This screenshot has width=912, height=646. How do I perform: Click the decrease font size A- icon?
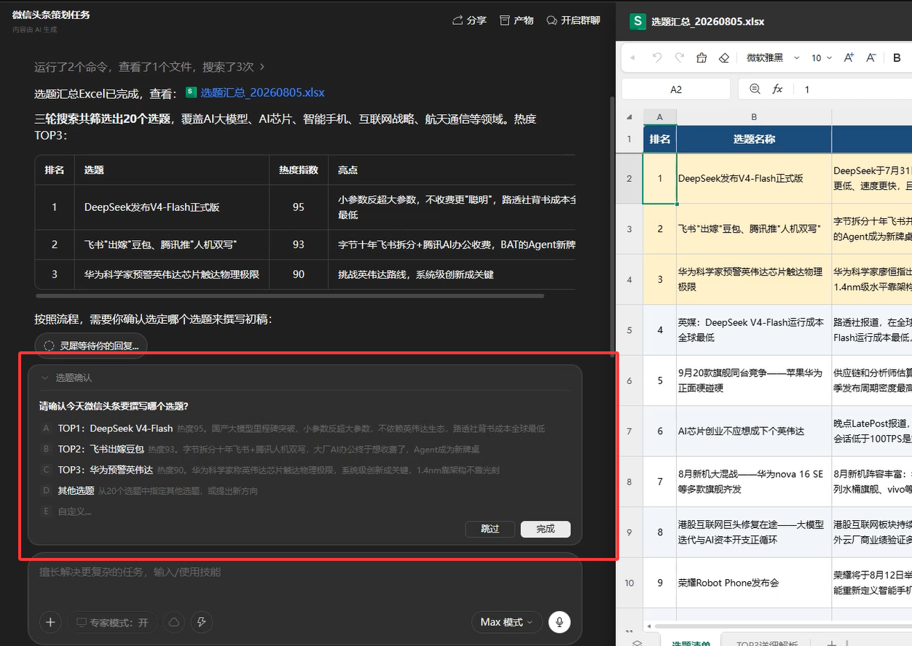871,58
